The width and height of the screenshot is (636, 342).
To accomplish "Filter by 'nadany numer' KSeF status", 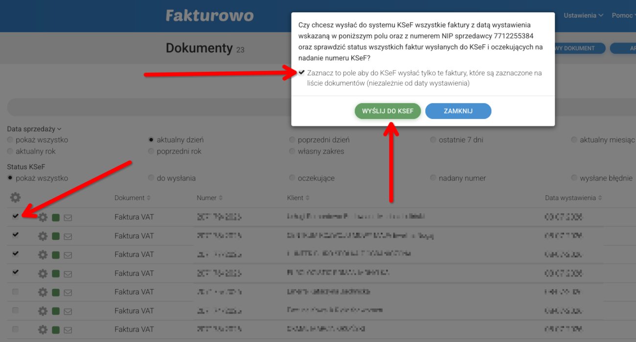I will click(433, 178).
